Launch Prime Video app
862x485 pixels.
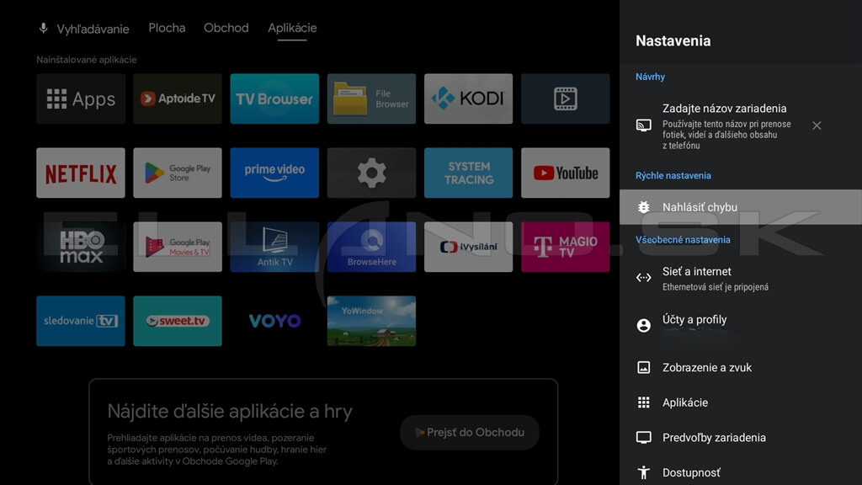click(274, 173)
